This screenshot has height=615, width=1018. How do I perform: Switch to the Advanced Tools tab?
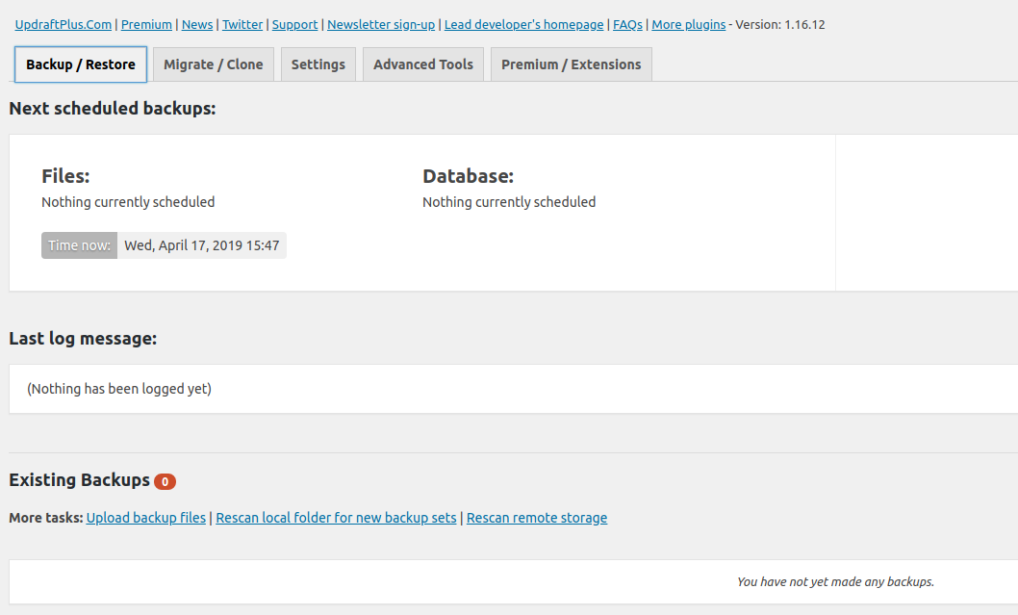coord(422,64)
